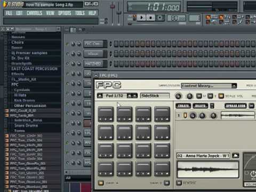Collapse the Other Percussion subfolder
Screen dimensions: 256x192
pos(30,106)
